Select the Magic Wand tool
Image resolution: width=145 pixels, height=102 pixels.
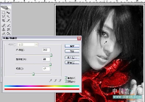8,16
